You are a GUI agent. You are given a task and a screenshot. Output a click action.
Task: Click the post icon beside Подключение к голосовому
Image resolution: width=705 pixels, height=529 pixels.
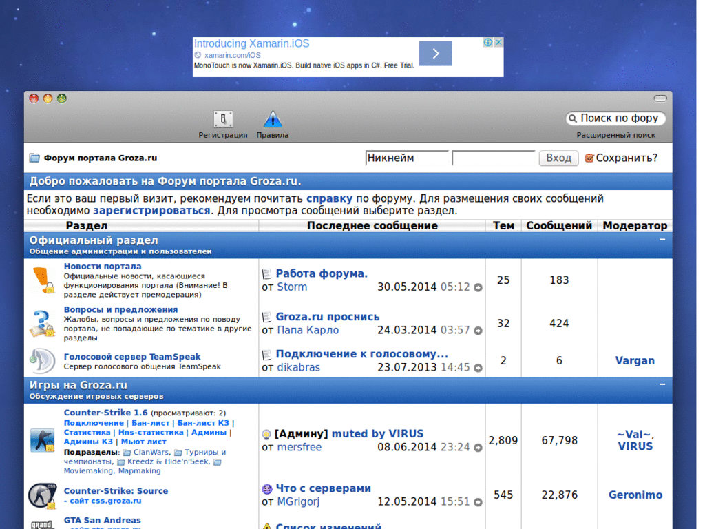click(x=266, y=355)
